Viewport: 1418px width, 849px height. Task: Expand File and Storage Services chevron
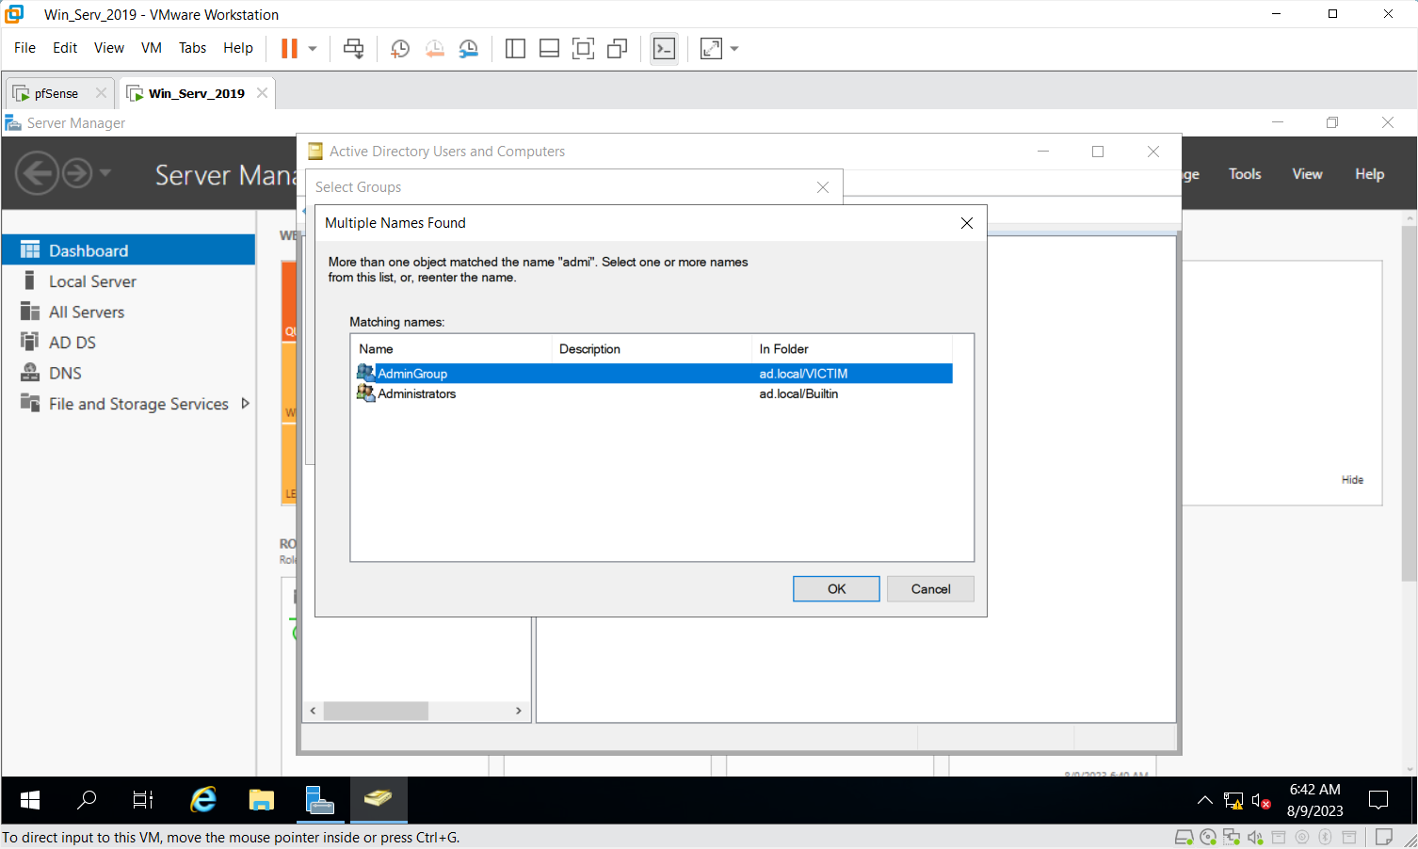click(246, 403)
